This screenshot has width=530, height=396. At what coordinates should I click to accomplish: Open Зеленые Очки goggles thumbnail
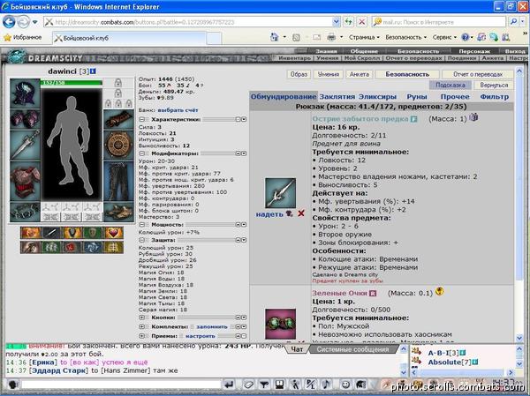coord(280,324)
